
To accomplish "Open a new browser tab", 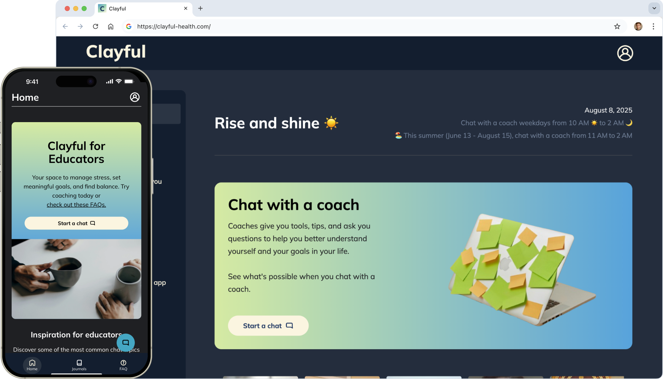I will click(201, 8).
